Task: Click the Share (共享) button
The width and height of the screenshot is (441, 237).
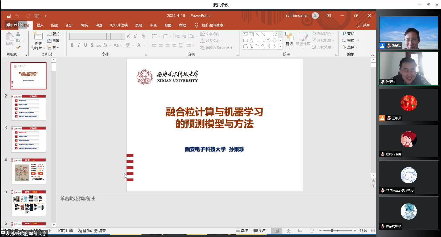Action: [363, 25]
